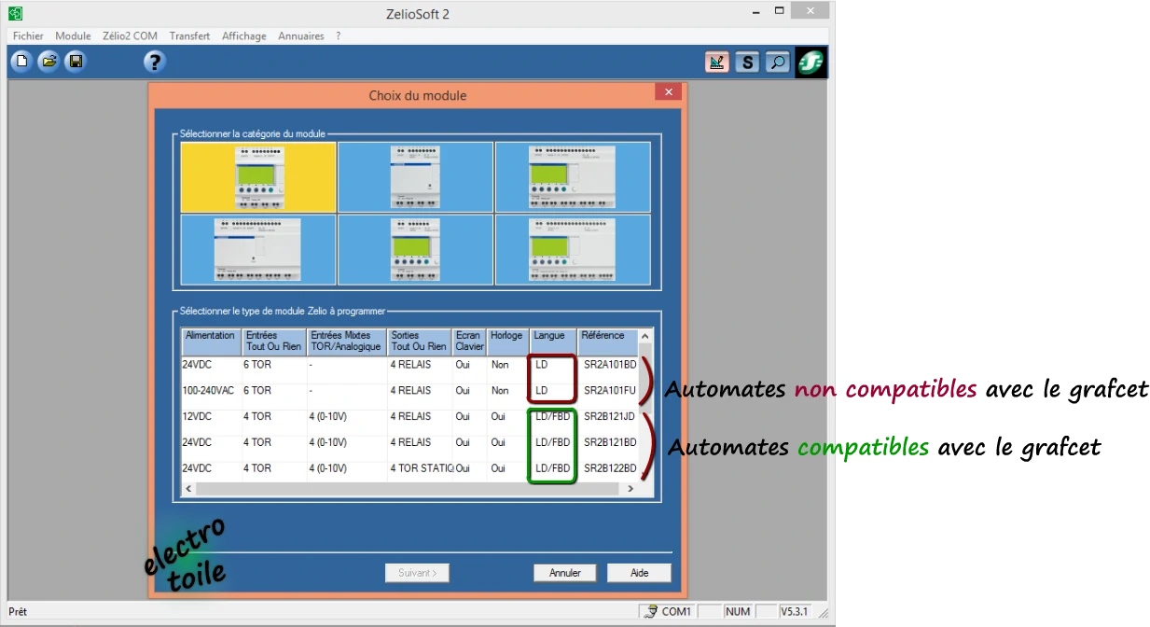Screen dimensions: 1150x627
Task: Select module row SR2A101BD
Action: 410,365
